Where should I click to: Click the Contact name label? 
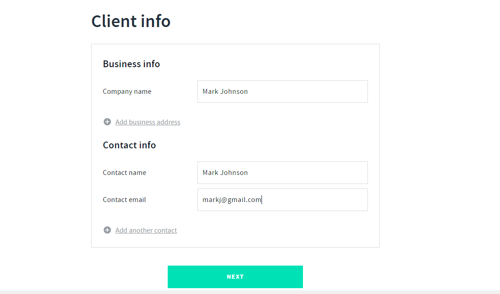[x=124, y=173]
